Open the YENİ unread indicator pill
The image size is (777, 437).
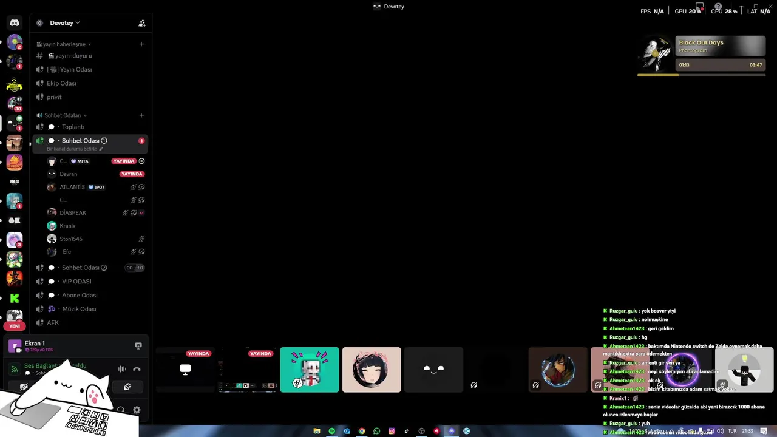[x=15, y=326]
